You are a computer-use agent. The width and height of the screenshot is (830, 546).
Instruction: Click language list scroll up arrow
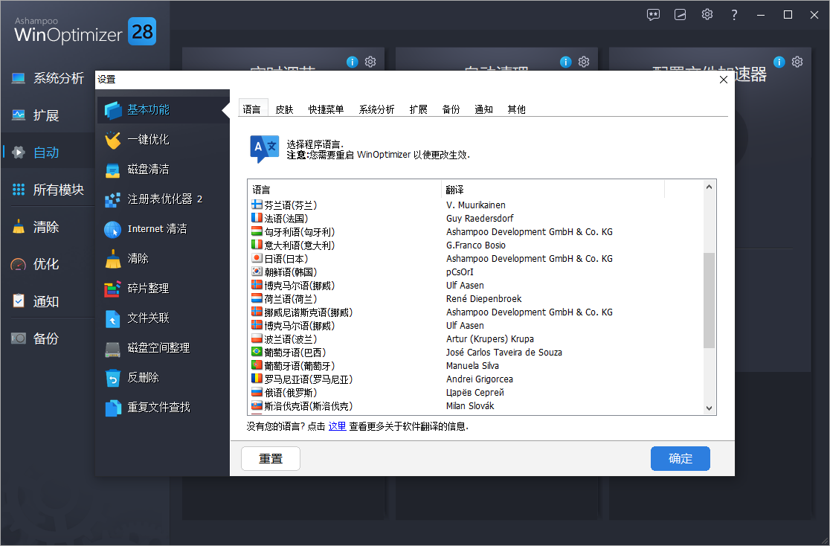(x=710, y=187)
